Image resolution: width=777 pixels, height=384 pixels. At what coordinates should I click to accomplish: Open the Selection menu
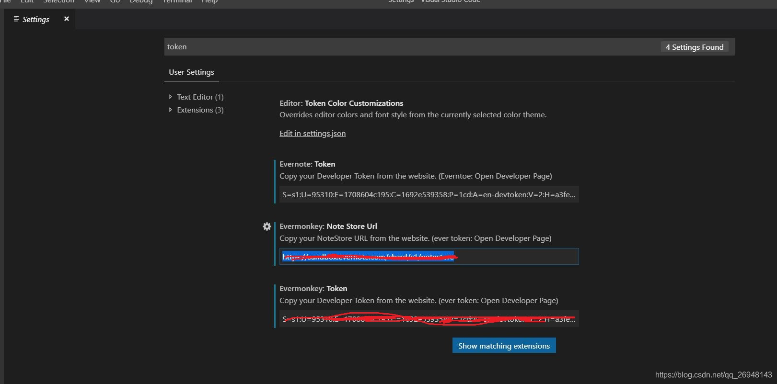click(x=59, y=1)
